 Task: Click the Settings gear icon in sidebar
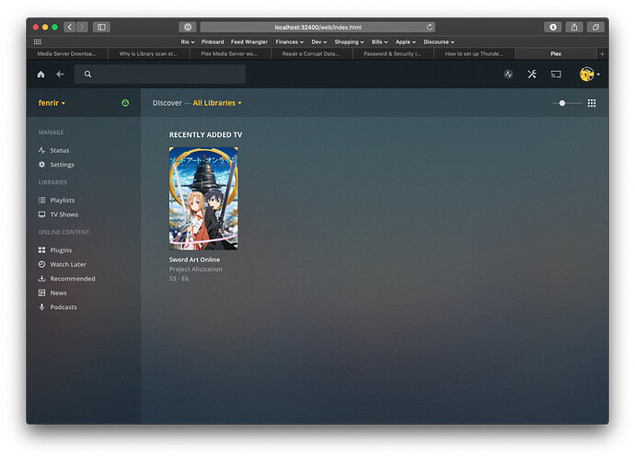[x=41, y=165]
